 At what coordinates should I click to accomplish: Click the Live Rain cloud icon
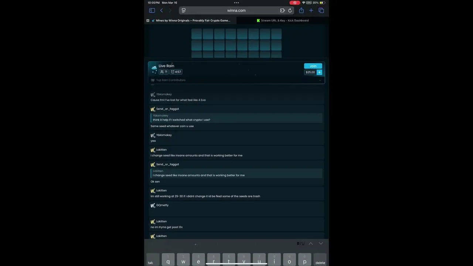point(154,69)
